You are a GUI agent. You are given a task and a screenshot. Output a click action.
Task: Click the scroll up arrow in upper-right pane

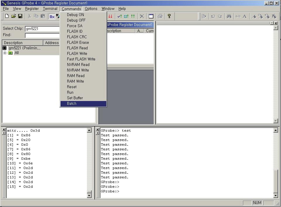pyautogui.click(x=276, y=28)
